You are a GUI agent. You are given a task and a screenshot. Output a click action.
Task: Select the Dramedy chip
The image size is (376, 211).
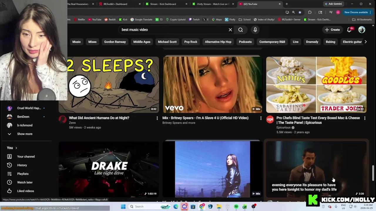tap(312, 42)
